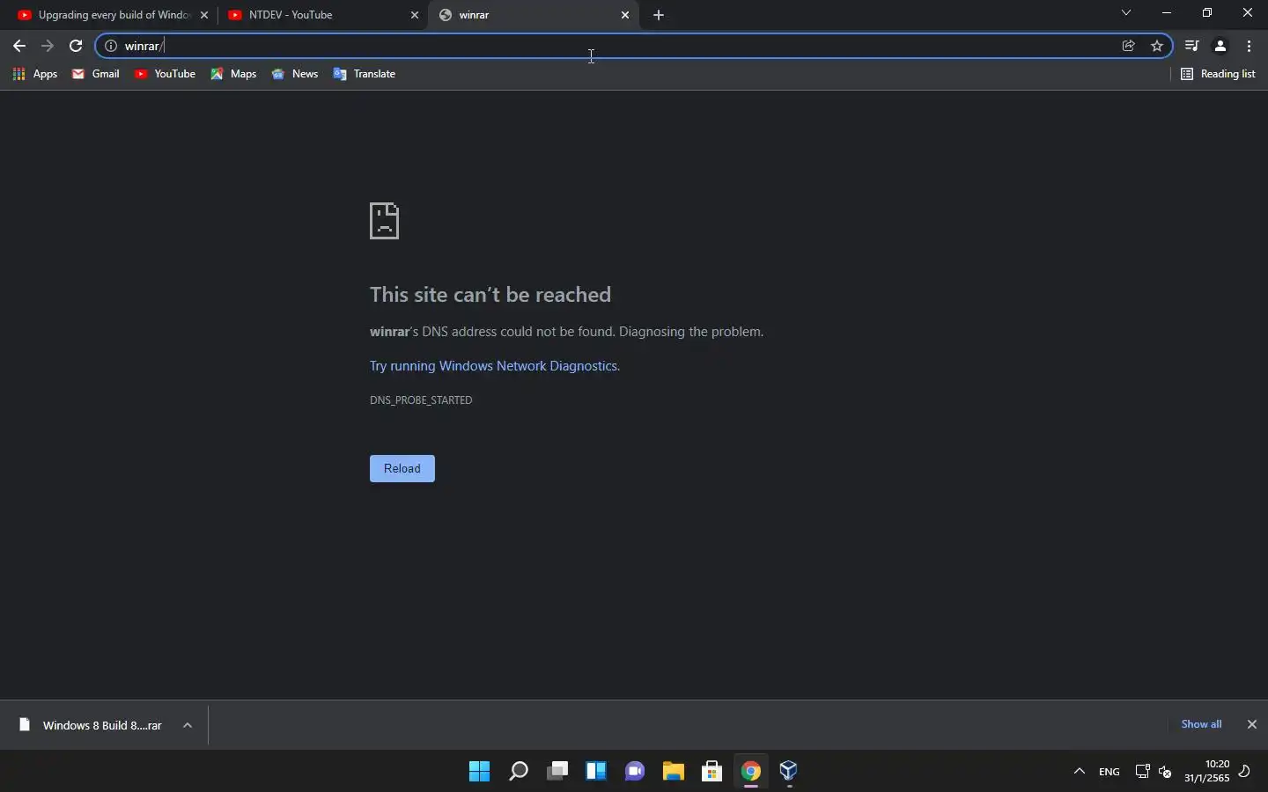Open the Chat taskbar icon
Screen dimensions: 1268x792
coord(636,773)
